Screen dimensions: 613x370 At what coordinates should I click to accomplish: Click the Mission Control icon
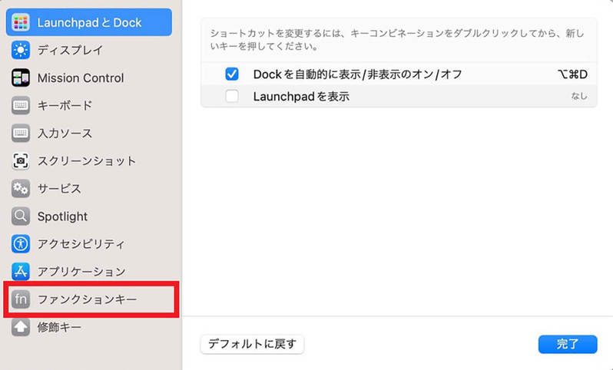coord(21,78)
